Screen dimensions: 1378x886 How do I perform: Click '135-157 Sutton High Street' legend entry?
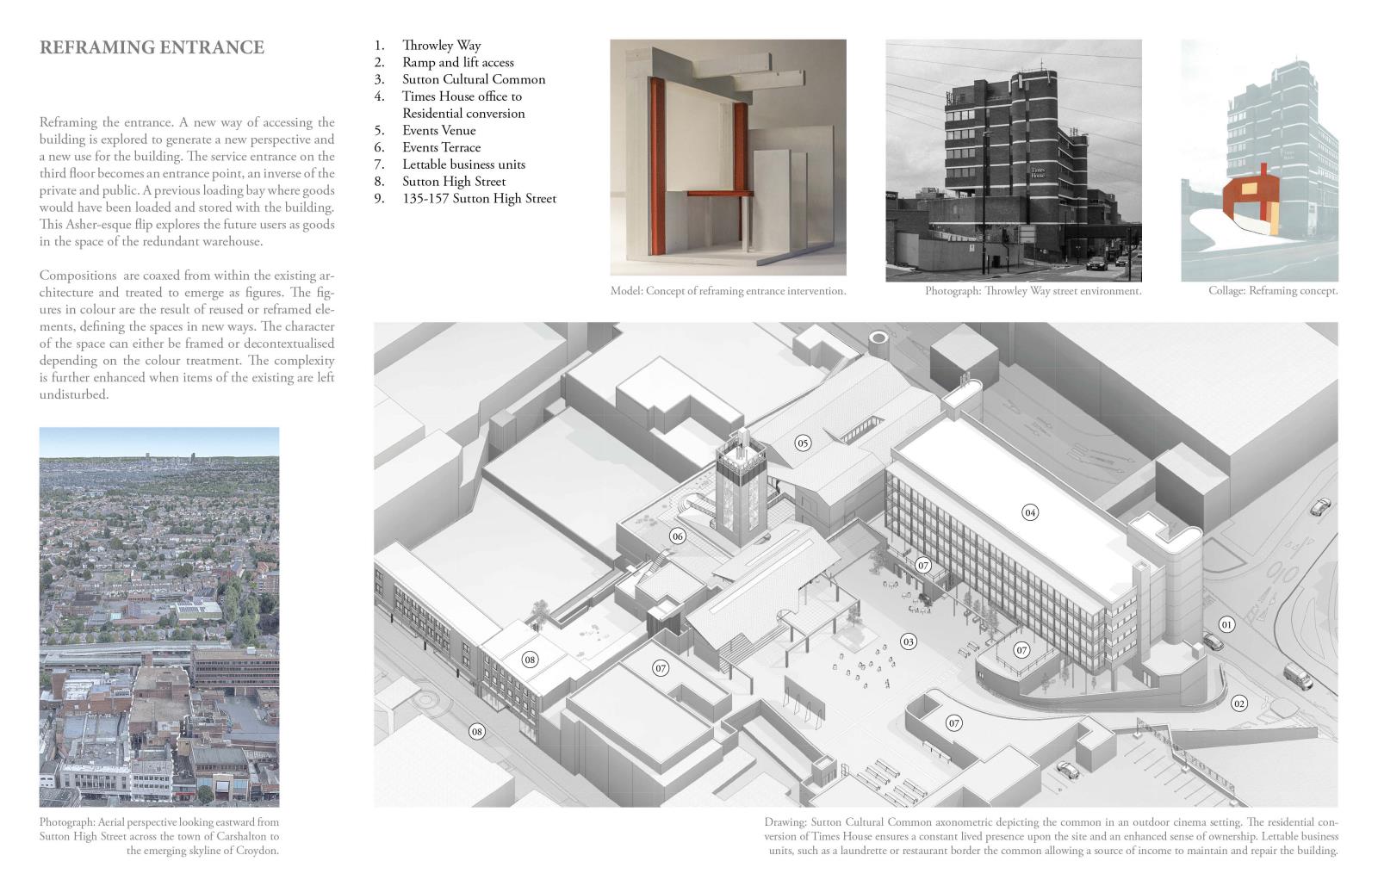click(479, 198)
